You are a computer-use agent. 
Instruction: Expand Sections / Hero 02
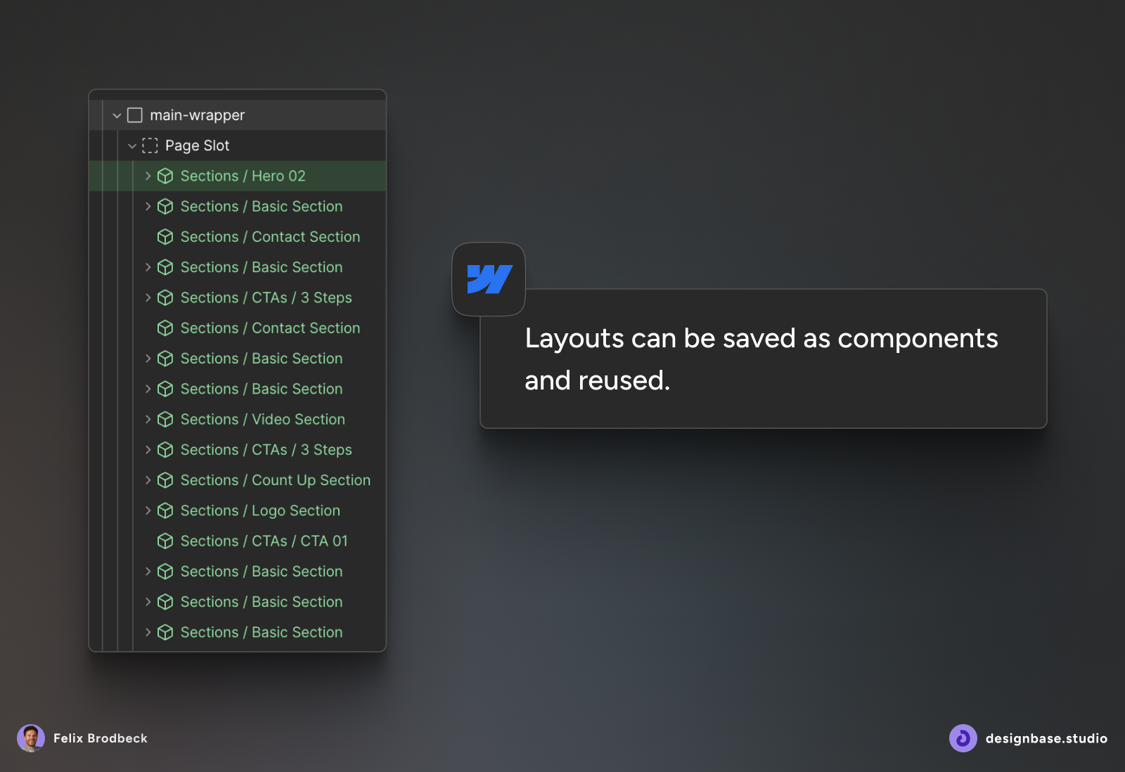(148, 176)
